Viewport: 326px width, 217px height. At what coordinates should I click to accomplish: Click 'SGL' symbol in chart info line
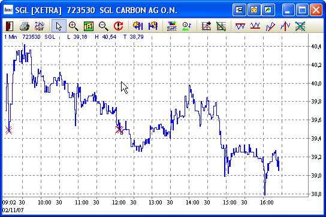coord(50,37)
